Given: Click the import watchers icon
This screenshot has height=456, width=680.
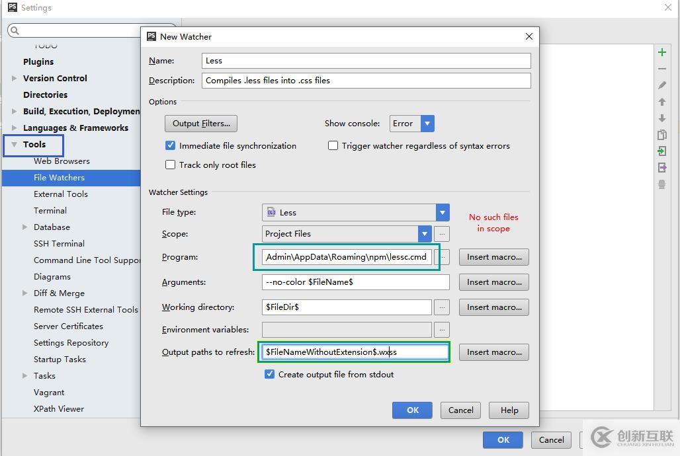Looking at the screenshot, I should [661, 151].
